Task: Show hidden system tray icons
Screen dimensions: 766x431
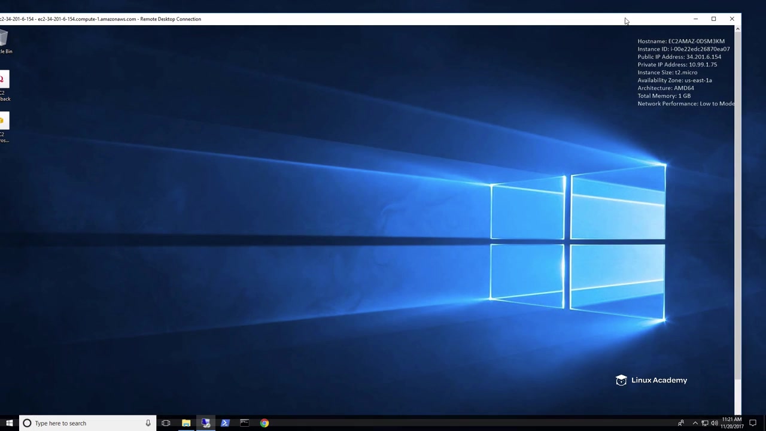Action: click(x=695, y=423)
